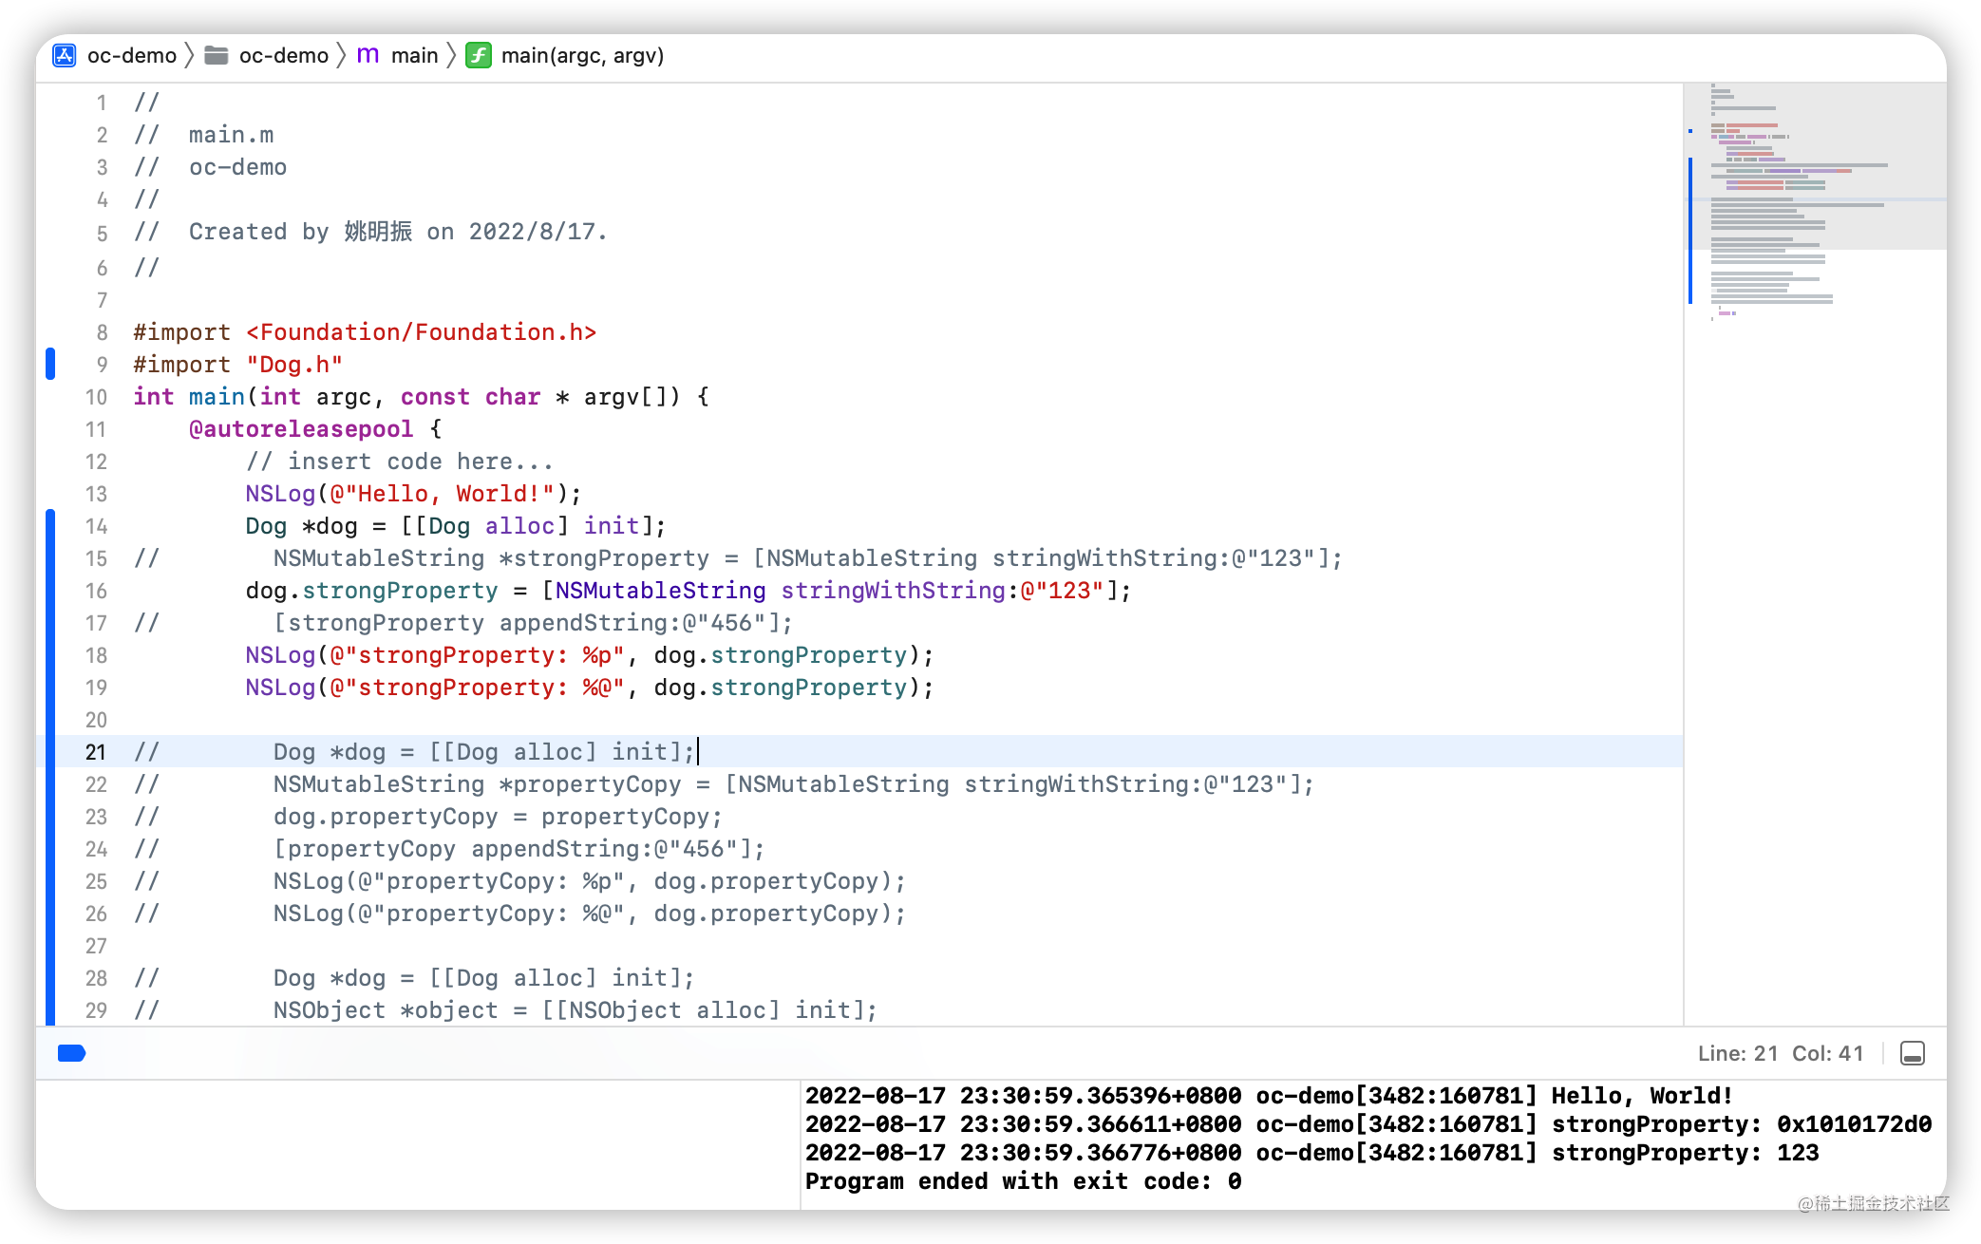This screenshot has width=1981, height=1244.
Task: Toggle the debug area panel button
Action: click(1912, 1053)
